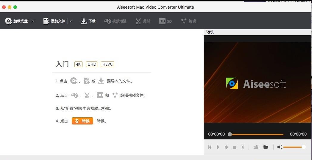Click the download icon in step 1
Image resolution: width=312 pixels, height=160 pixels.
(x=101, y=81)
